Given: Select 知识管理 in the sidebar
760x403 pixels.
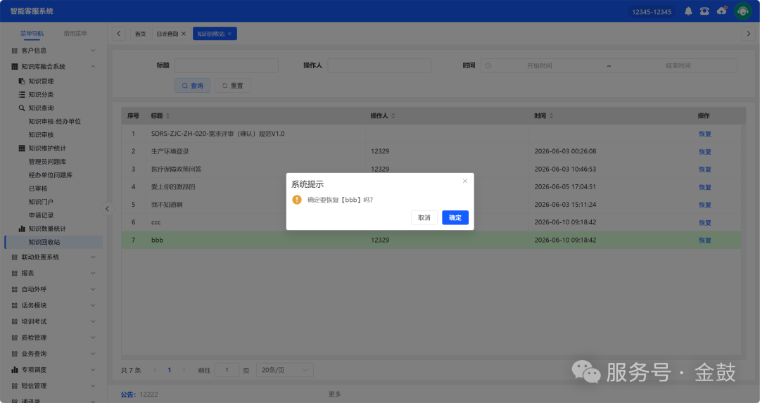Looking at the screenshot, I should (42, 82).
